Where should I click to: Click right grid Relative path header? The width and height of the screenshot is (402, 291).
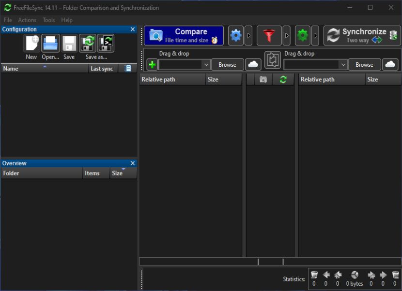click(x=331, y=80)
